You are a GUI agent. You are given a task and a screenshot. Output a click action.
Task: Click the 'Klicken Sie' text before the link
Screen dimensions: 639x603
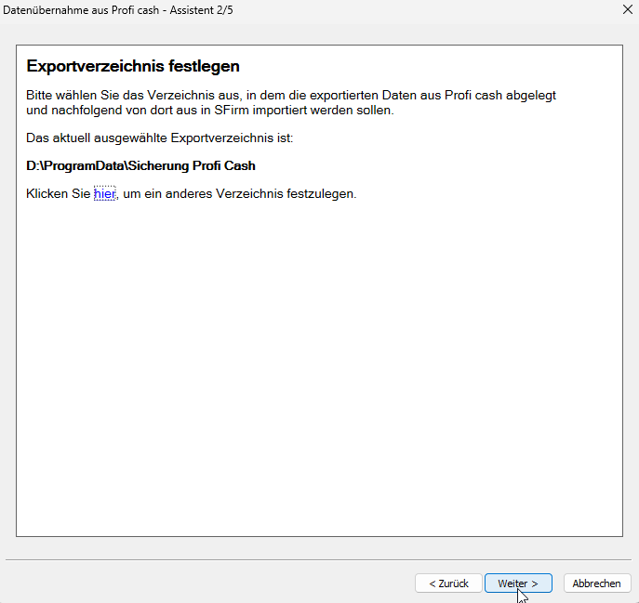tap(58, 194)
